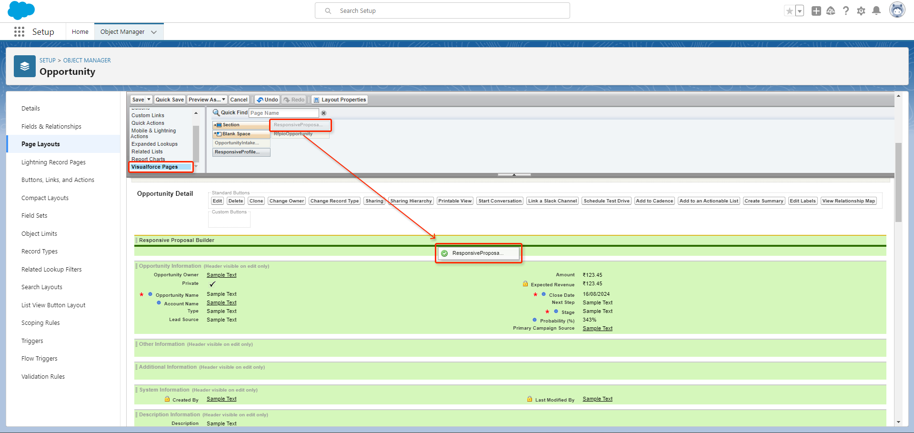Image resolution: width=914 pixels, height=433 pixels.
Task: Select Page Layouts in sidebar
Action: [40, 144]
